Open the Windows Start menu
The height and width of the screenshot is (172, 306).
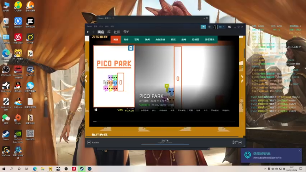pyautogui.click(x=4, y=169)
